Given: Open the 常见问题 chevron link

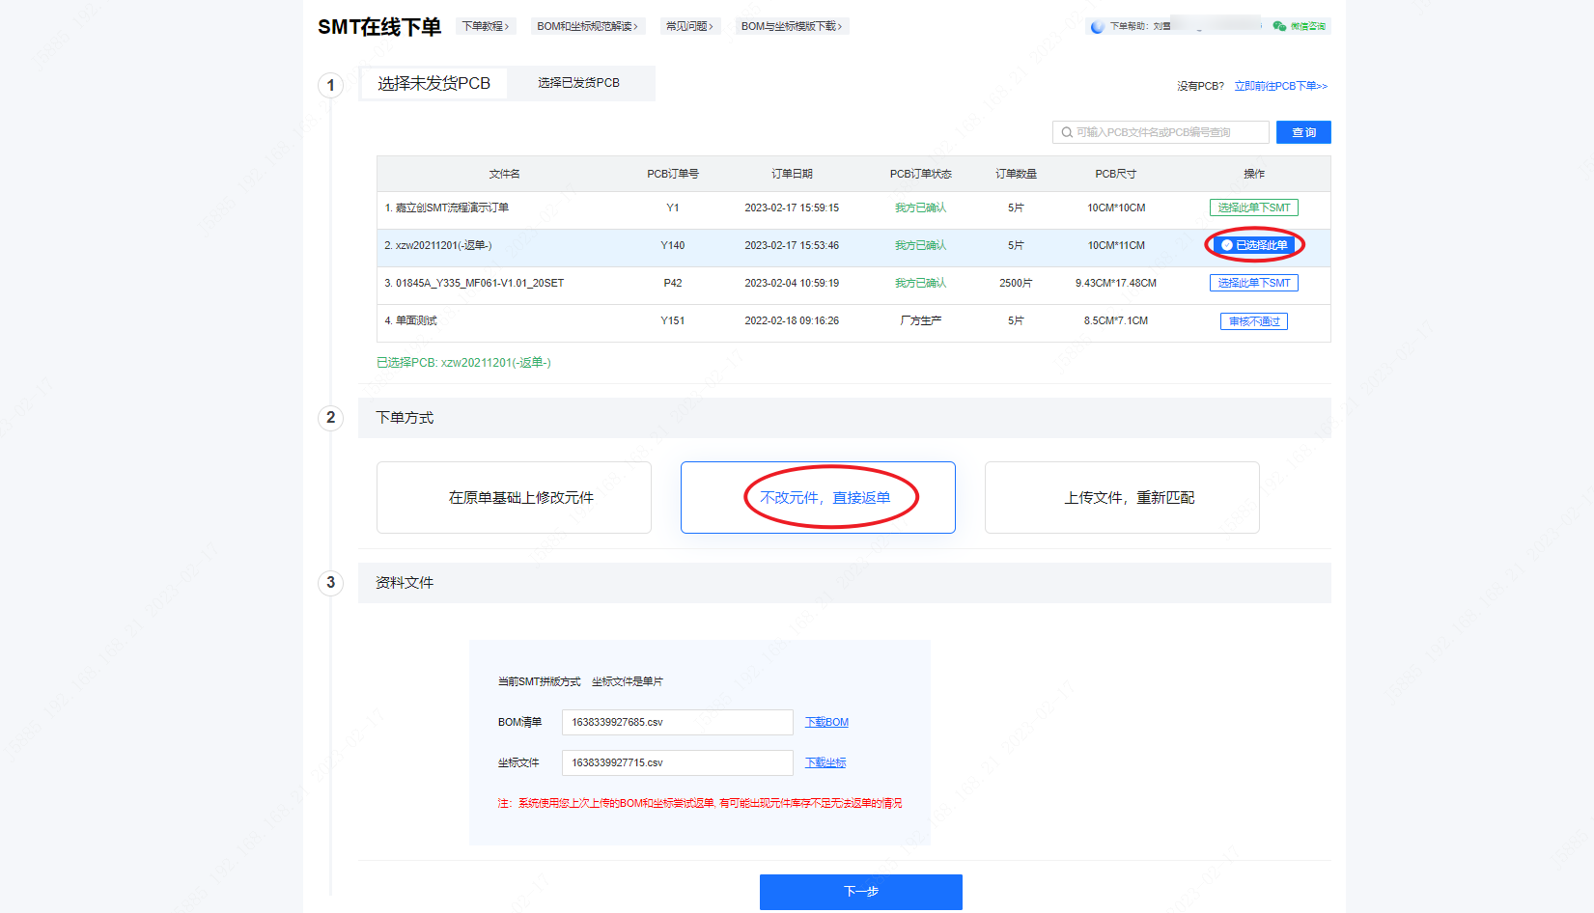Looking at the screenshot, I should [x=689, y=26].
